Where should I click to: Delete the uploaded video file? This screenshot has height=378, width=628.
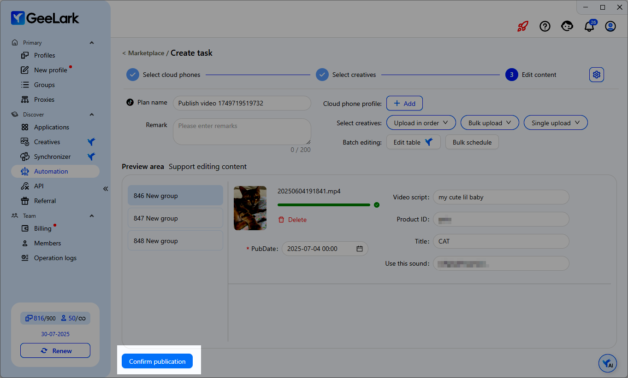pos(292,220)
